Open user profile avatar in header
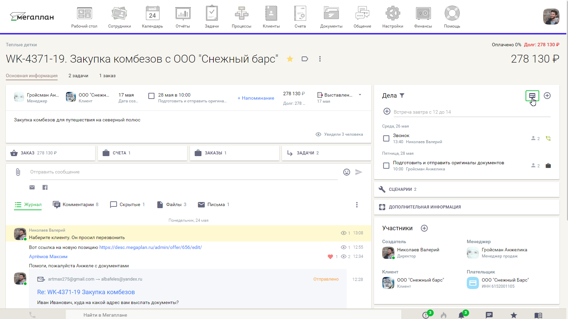This screenshot has width=568, height=319. tap(551, 17)
